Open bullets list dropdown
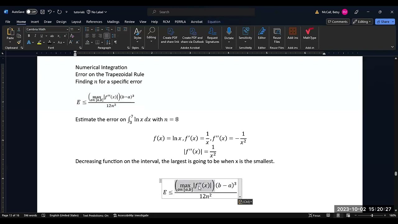Viewport: 398px width, 224px height. click(x=92, y=29)
